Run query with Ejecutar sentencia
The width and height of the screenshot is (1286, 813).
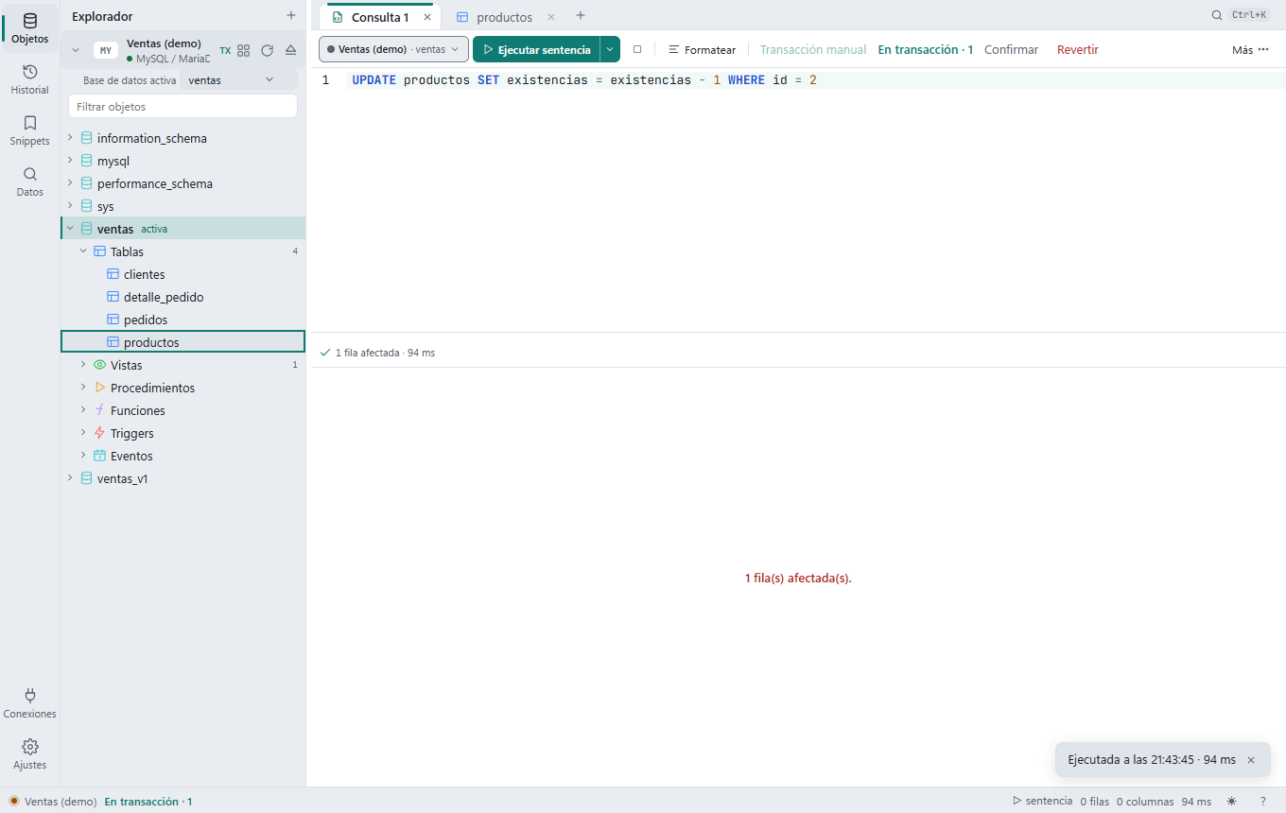536,49
